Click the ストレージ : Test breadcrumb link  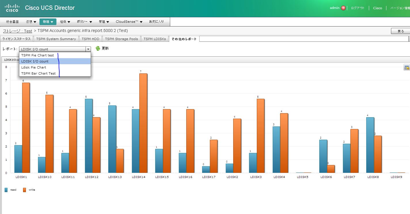18,31
